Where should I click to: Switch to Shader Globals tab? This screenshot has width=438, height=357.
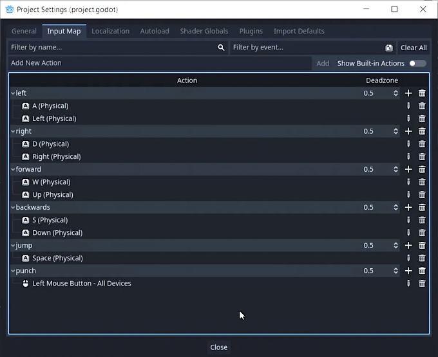(x=204, y=31)
